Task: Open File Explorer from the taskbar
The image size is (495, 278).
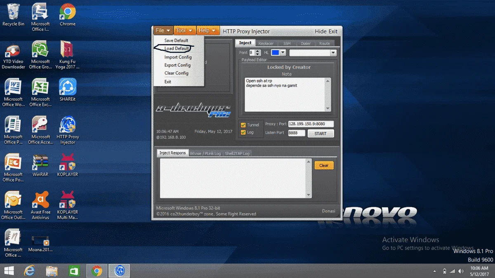Action: (52, 271)
